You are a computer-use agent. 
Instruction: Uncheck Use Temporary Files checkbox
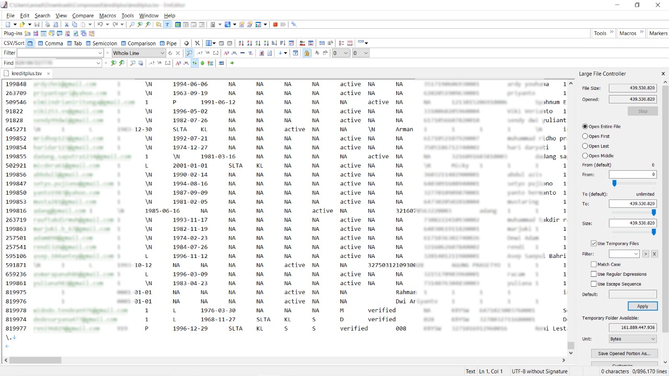click(x=594, y=244)
